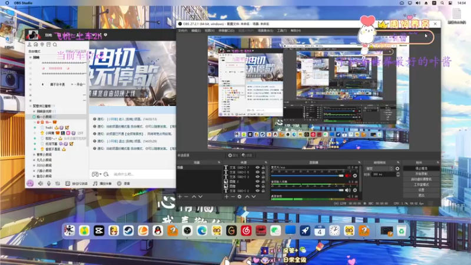Image resolution: width=471 pixels, height=265 pixels.
Task: Hide the 文本 (GDI+) 3 source with its eye icon
Action: 257,177
